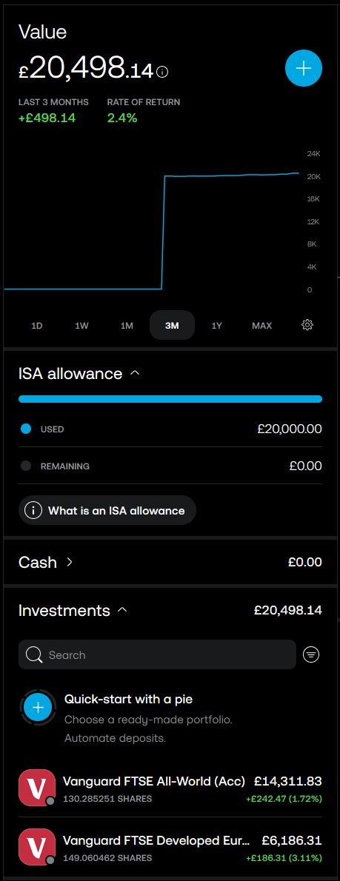This screenshot has width=340, height=881.
Task: Click What is an ISA allowance button
Action: coord(107,510)
